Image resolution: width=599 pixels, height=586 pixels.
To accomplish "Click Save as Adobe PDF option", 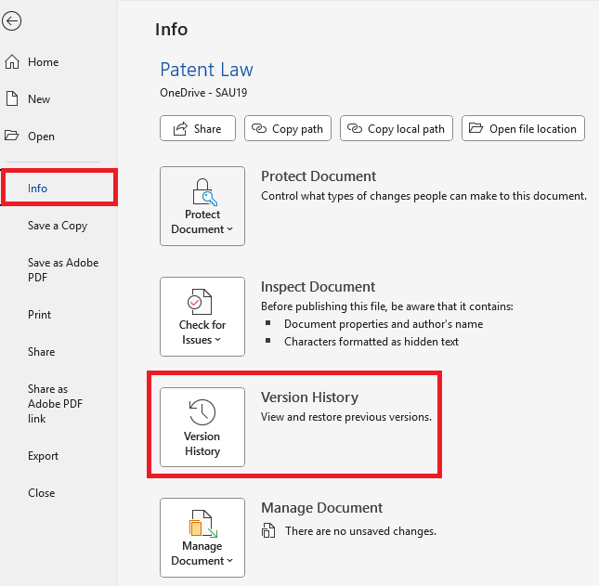I will coord(62,269).
